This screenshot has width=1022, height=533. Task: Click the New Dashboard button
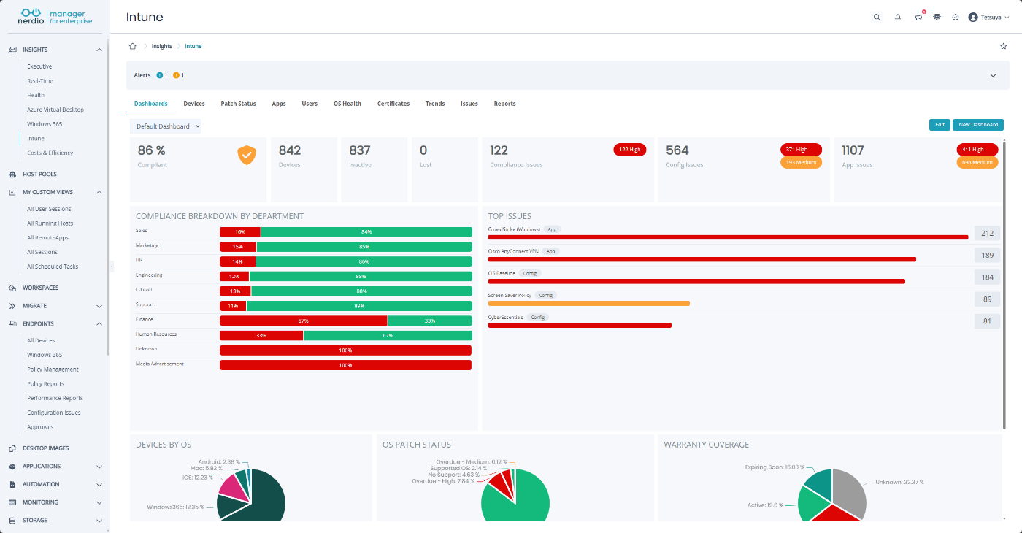point(978,125)
